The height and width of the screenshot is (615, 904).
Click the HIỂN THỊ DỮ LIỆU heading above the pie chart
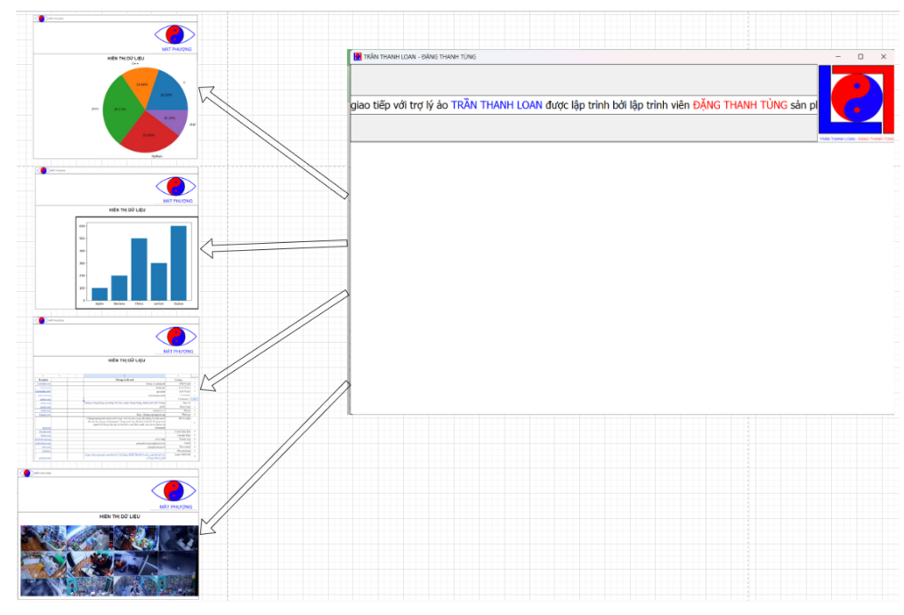(x=125, y=58)
